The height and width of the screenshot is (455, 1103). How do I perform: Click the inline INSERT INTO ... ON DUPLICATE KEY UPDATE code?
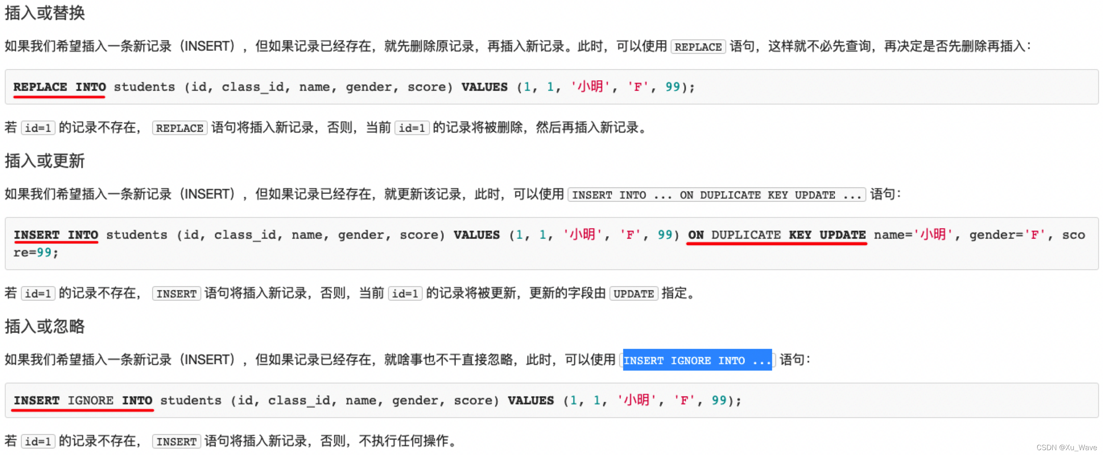tap(717, 195)
